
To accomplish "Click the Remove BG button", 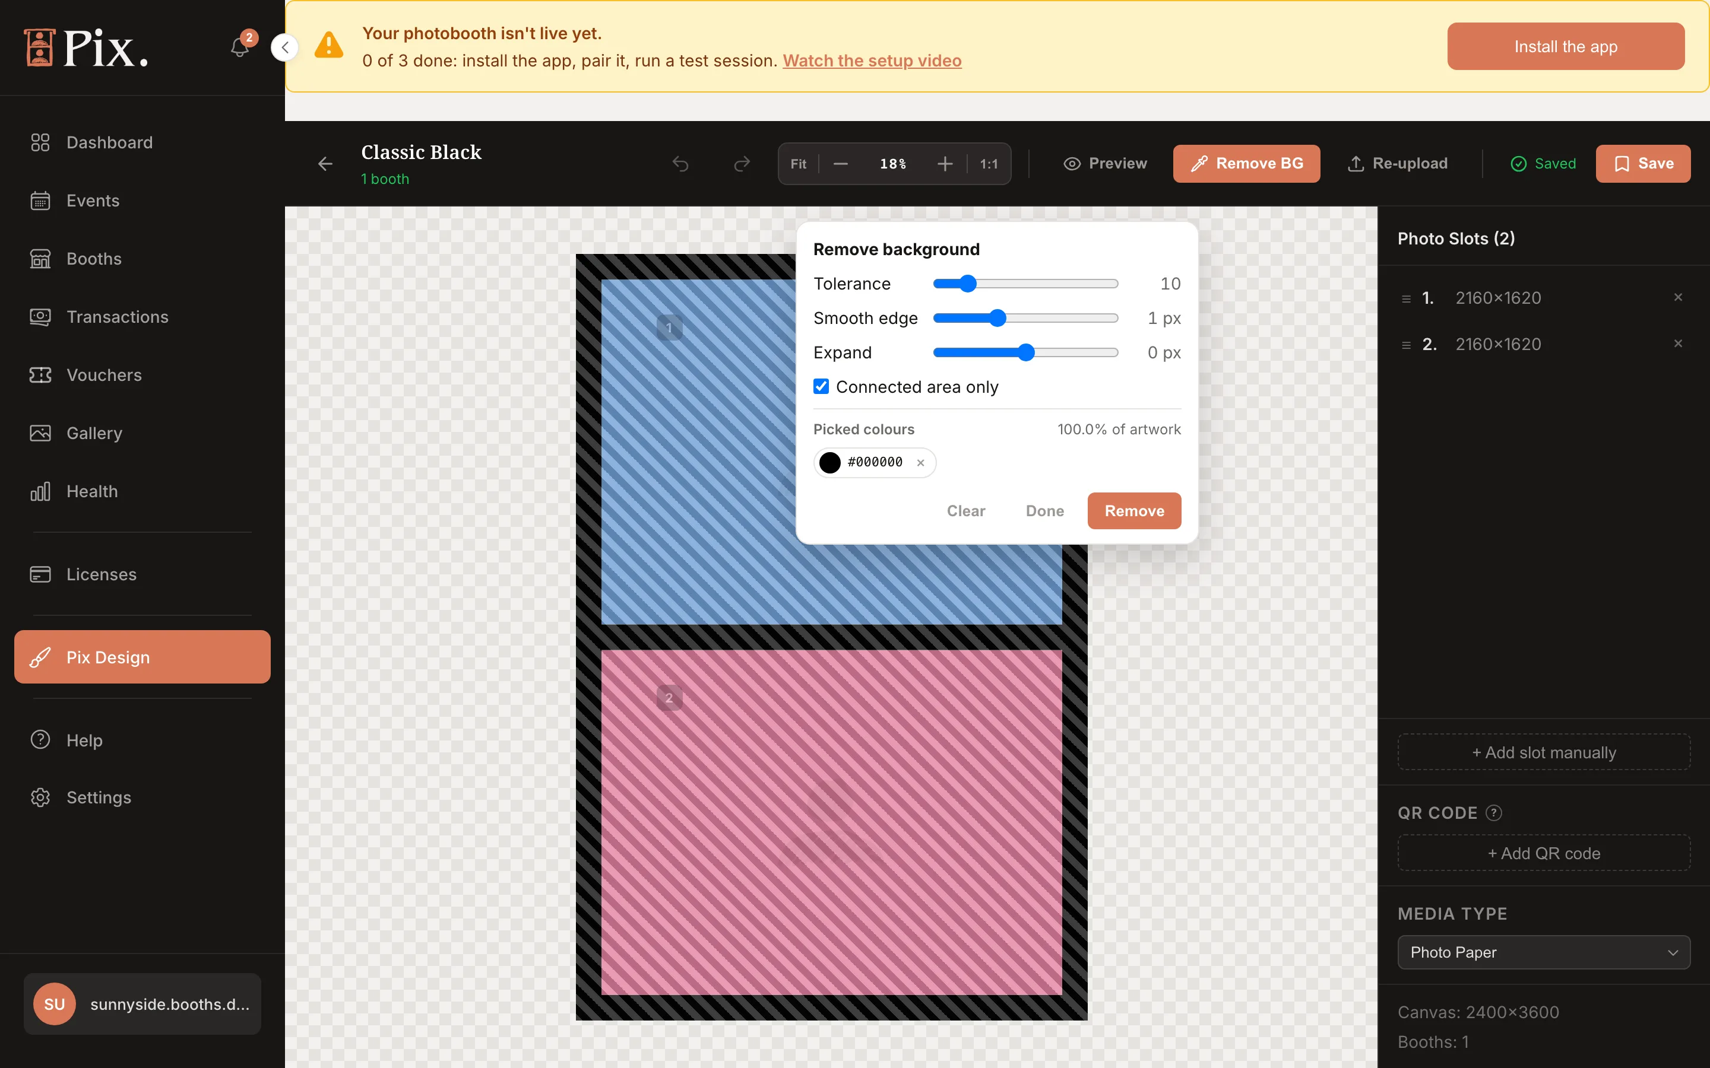I will 1246,164.
